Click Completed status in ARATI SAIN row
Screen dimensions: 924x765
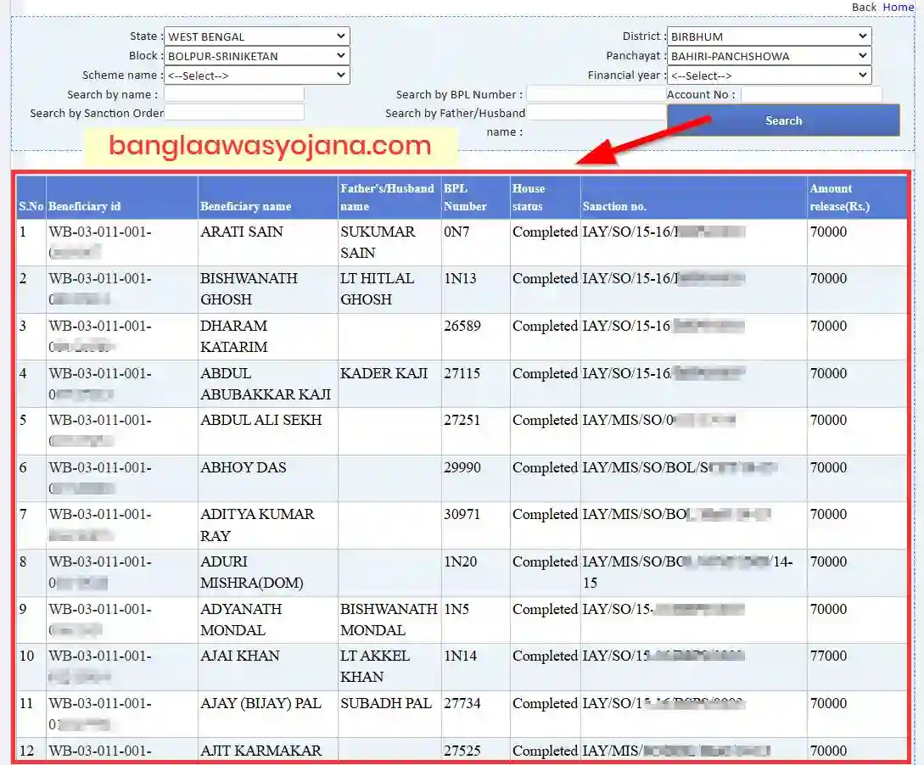pos(545,232)
